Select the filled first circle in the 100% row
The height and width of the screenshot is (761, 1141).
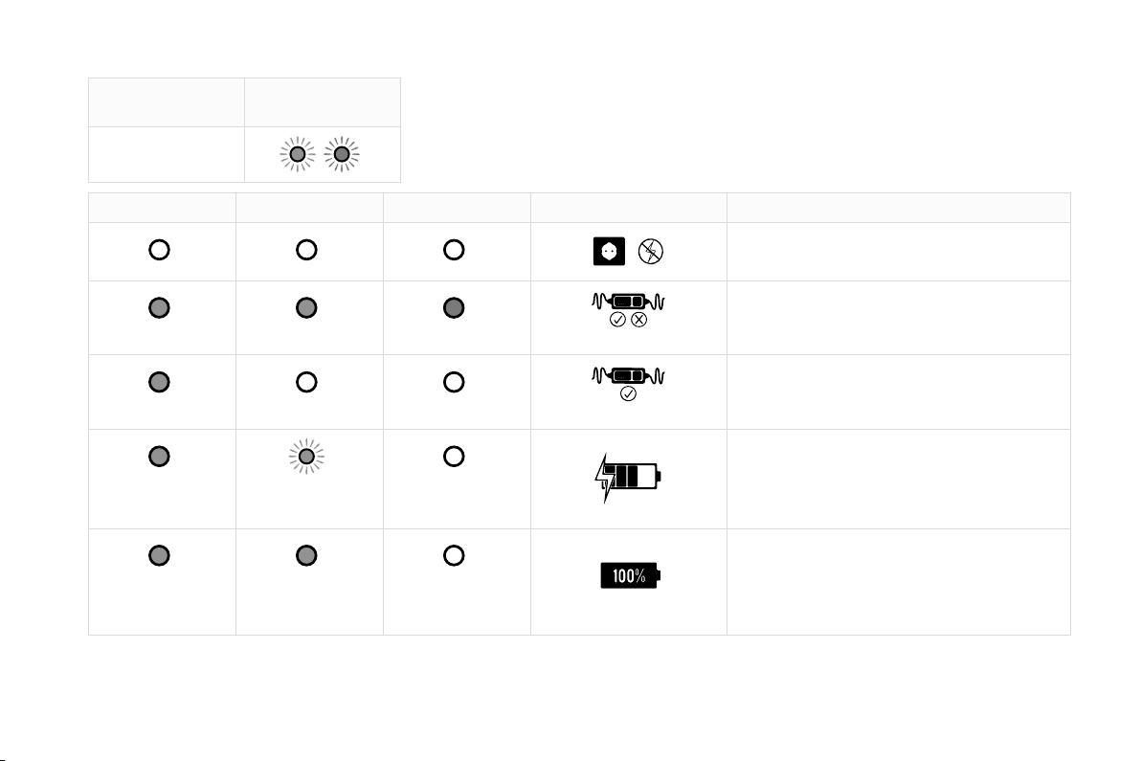[x=159, y=555]
